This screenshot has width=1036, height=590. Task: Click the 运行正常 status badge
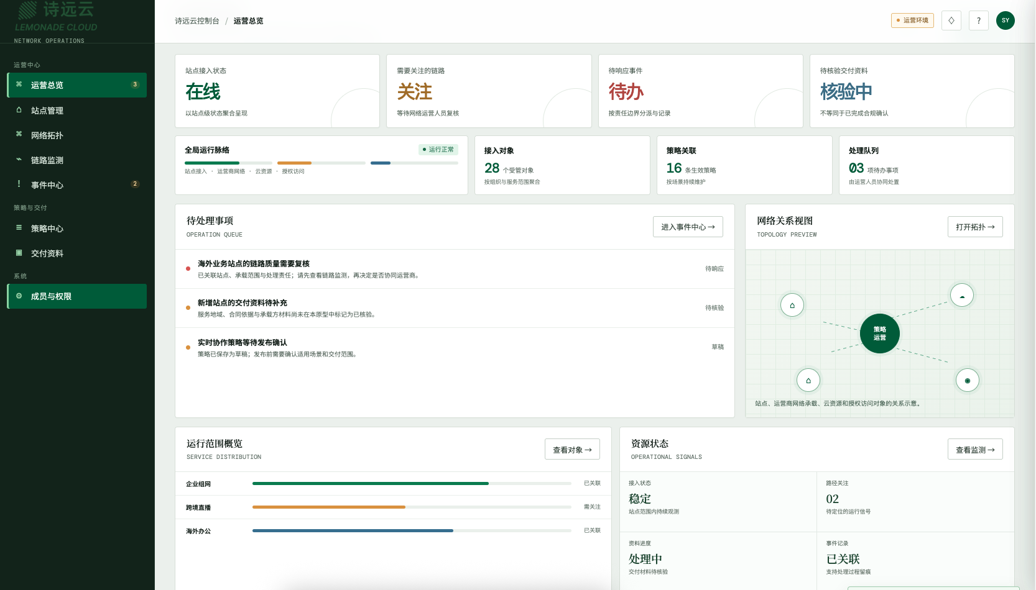pos(438,150)
